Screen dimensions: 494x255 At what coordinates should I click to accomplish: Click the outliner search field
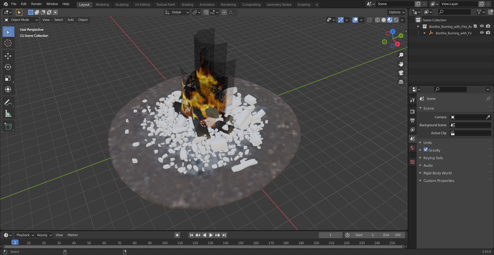pyautogui.click(x=454, y=12)
